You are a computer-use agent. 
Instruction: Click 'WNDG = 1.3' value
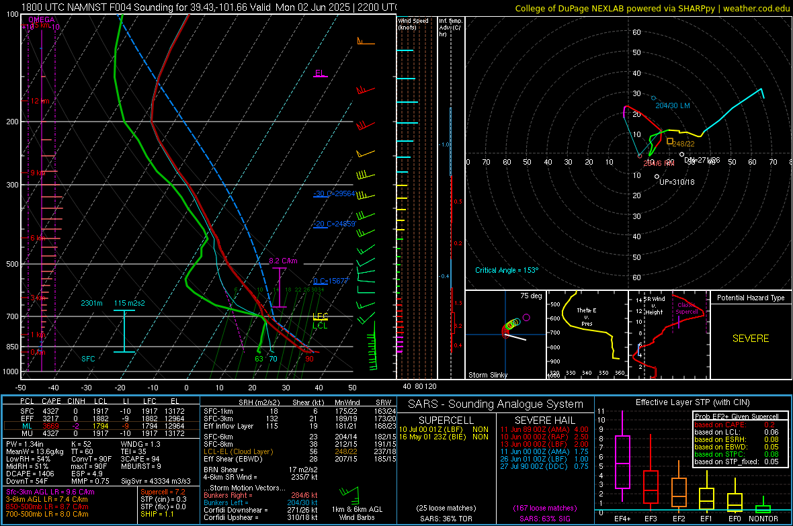[x=140, y=444]
